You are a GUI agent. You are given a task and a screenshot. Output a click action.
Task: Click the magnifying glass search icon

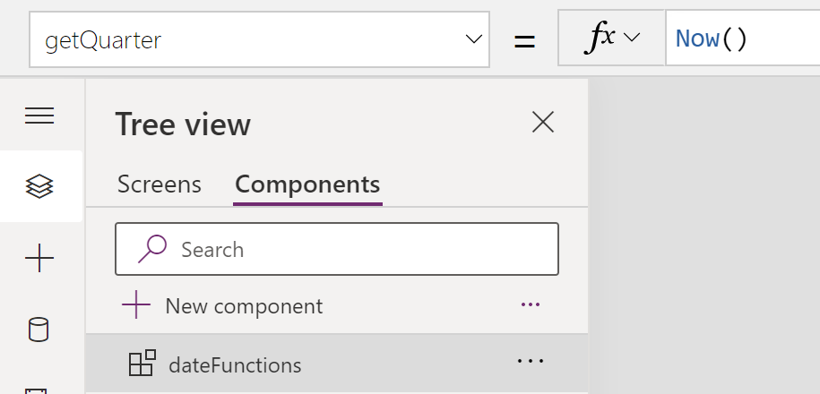pos(152,249)
